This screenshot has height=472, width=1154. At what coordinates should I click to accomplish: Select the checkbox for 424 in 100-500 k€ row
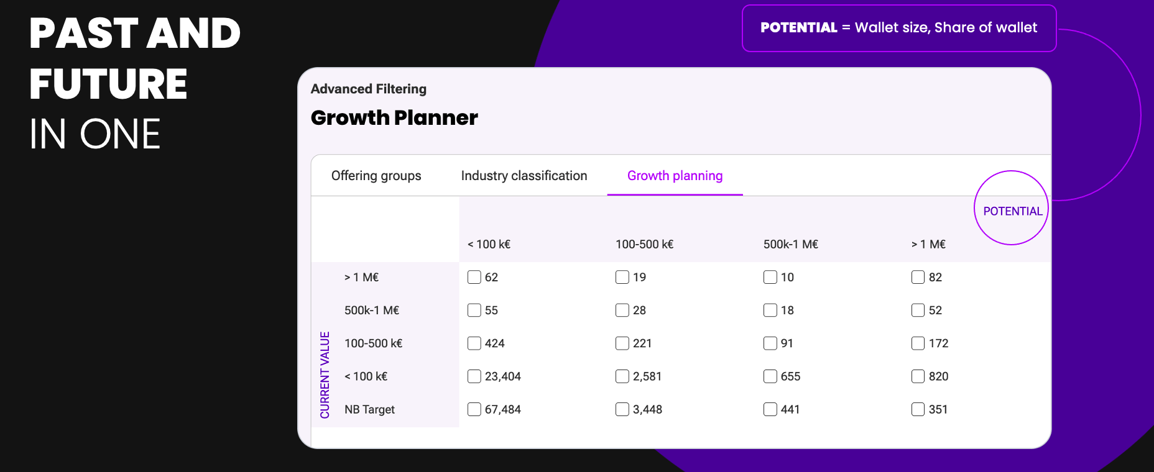475,343
